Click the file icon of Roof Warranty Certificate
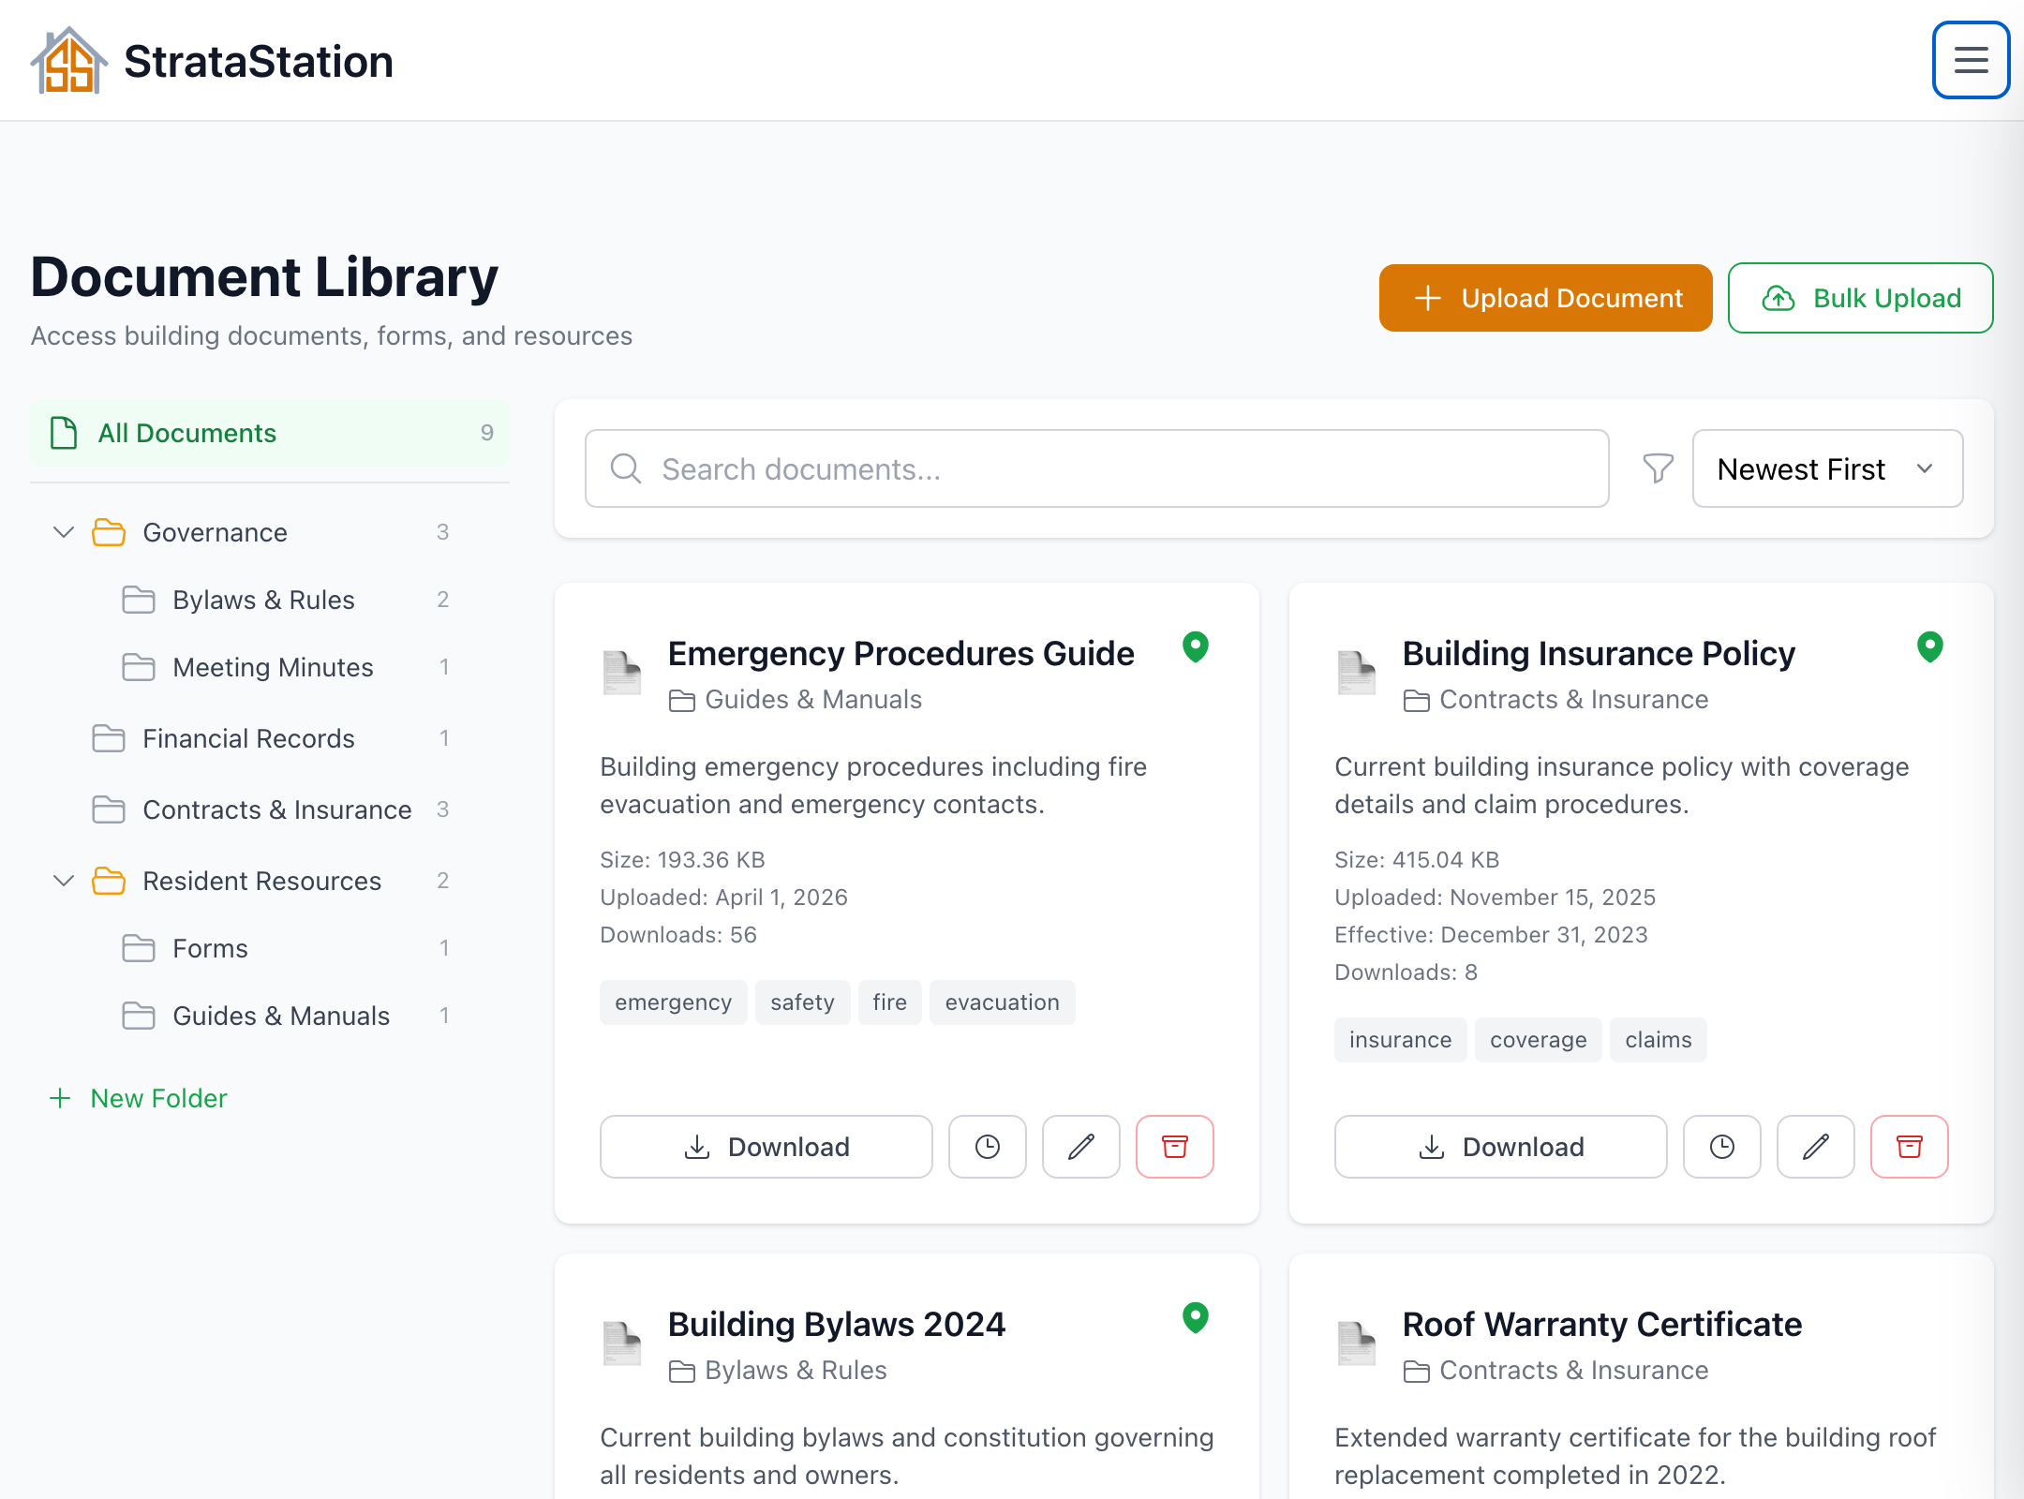This screenshot has height=1499, width=2024. coord(1357,1343)
